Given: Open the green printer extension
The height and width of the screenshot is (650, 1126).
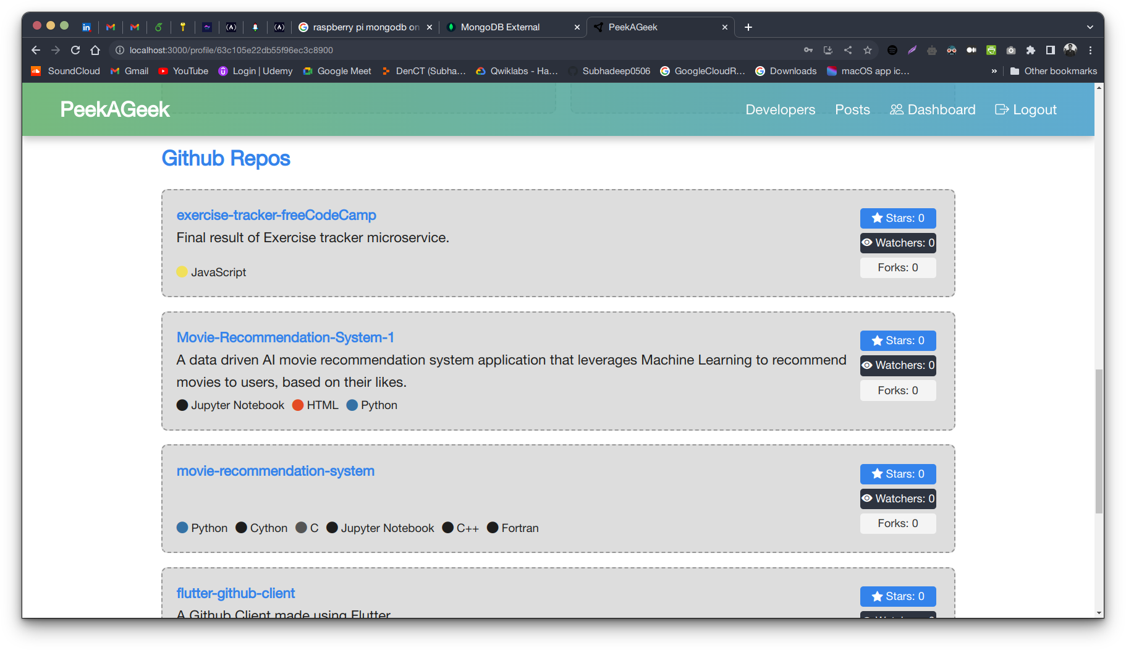Looking at the screenshot, I should [x=991, y=50].
